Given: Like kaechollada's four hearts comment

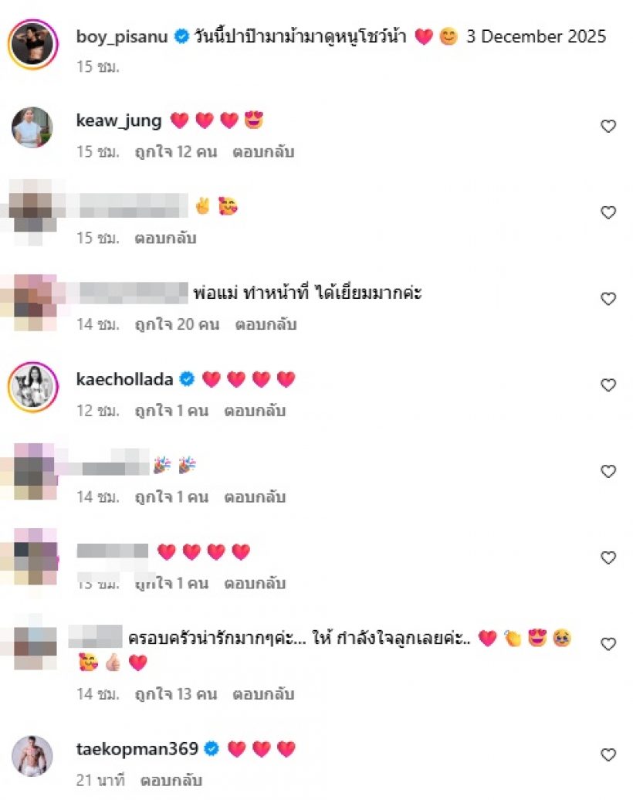Looking at the screenshot, I should click(x=608, y=385).
